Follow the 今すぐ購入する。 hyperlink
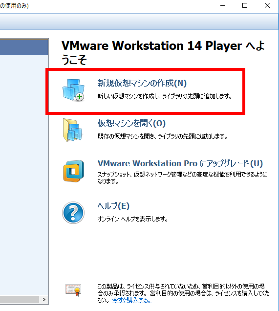The image size is (279, 311). [x=132, y=300]
